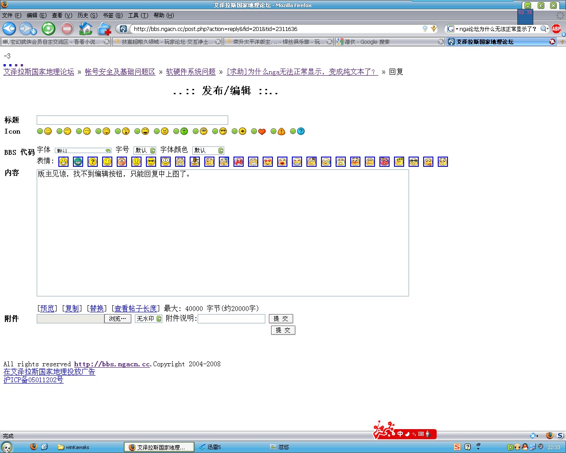
Task: Open the 字体颜色 font color dropdown
Action: click(208, 150)
